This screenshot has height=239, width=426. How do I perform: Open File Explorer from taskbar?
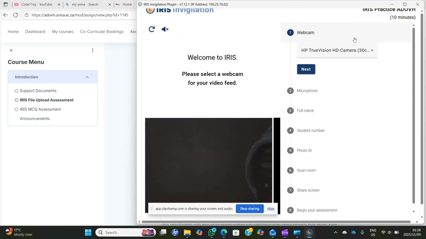(x=187, y=232)
